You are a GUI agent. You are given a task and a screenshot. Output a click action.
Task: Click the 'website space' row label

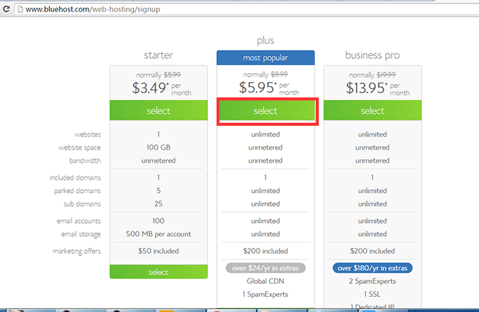tap(80, 148)
